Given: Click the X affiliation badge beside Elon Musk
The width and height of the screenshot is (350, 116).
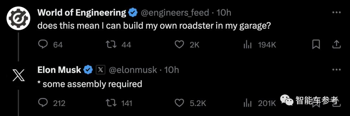Looking at the screenshot, I should [x=100, y=70].
